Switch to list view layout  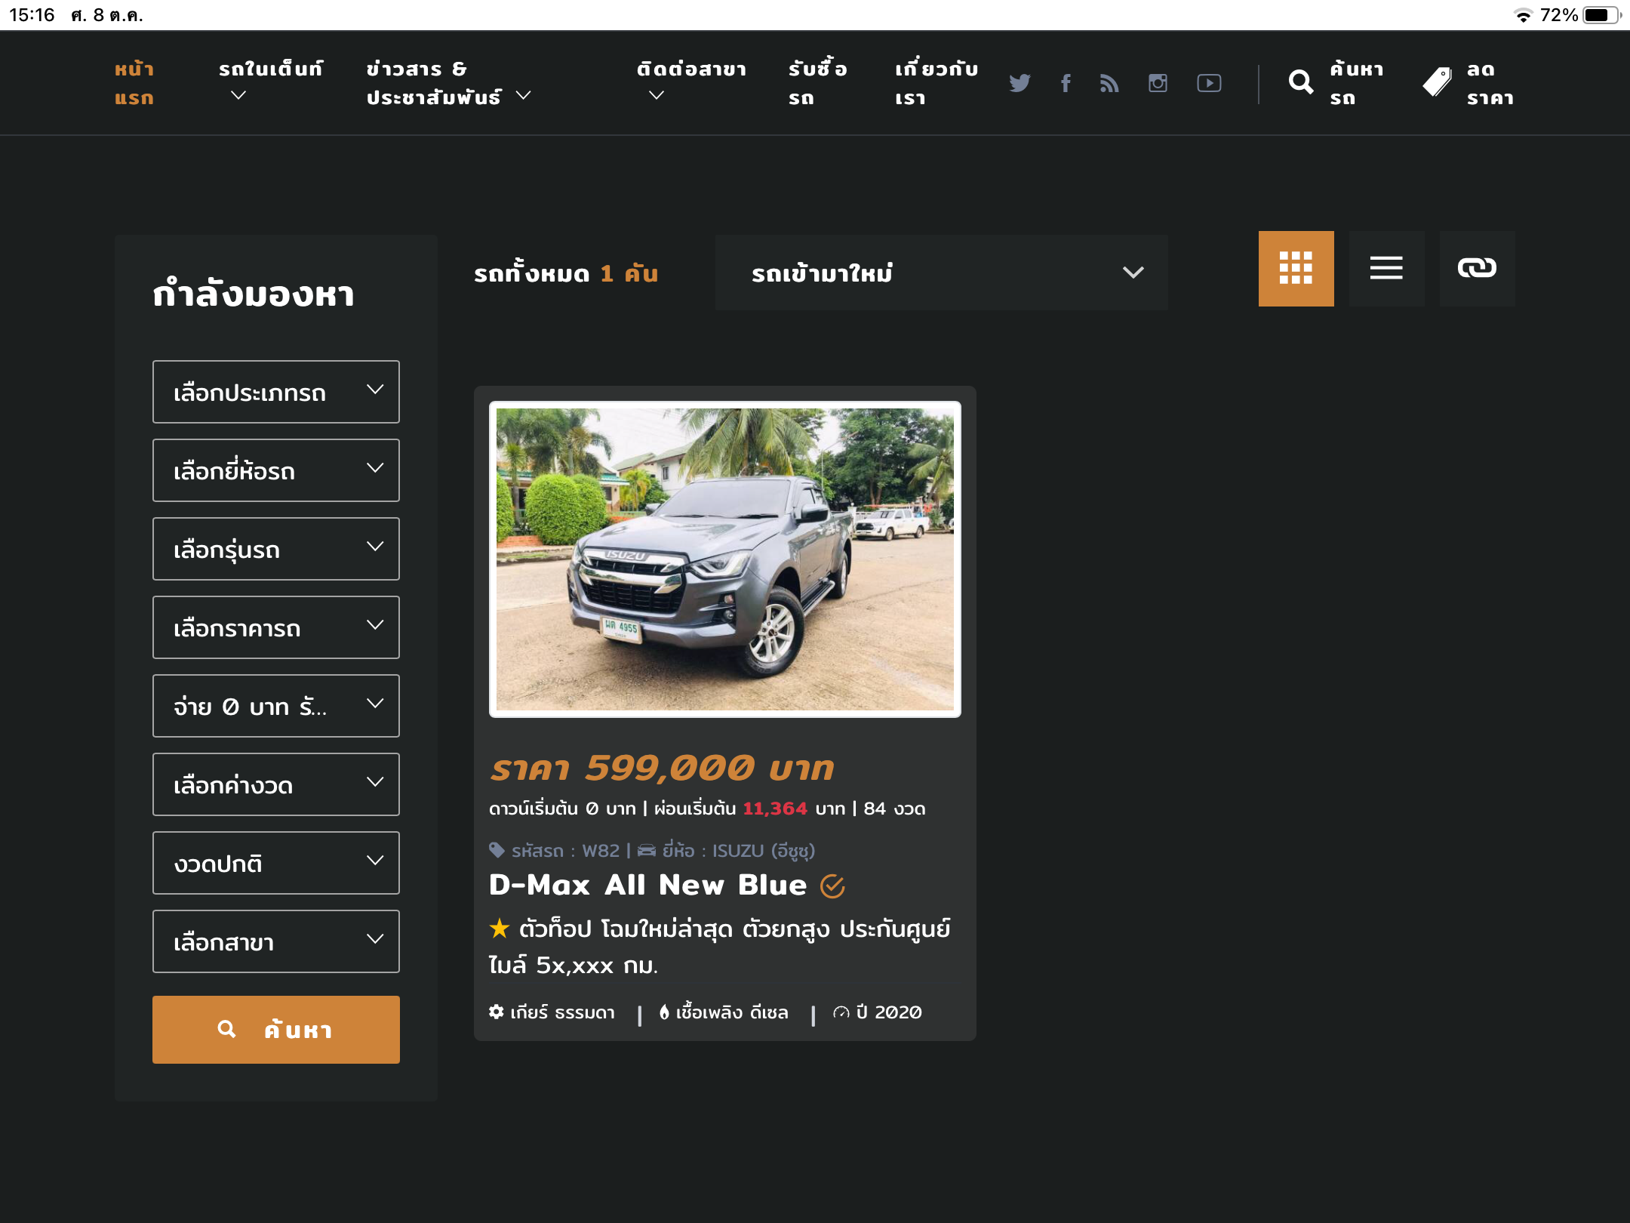pos(1386,269)
